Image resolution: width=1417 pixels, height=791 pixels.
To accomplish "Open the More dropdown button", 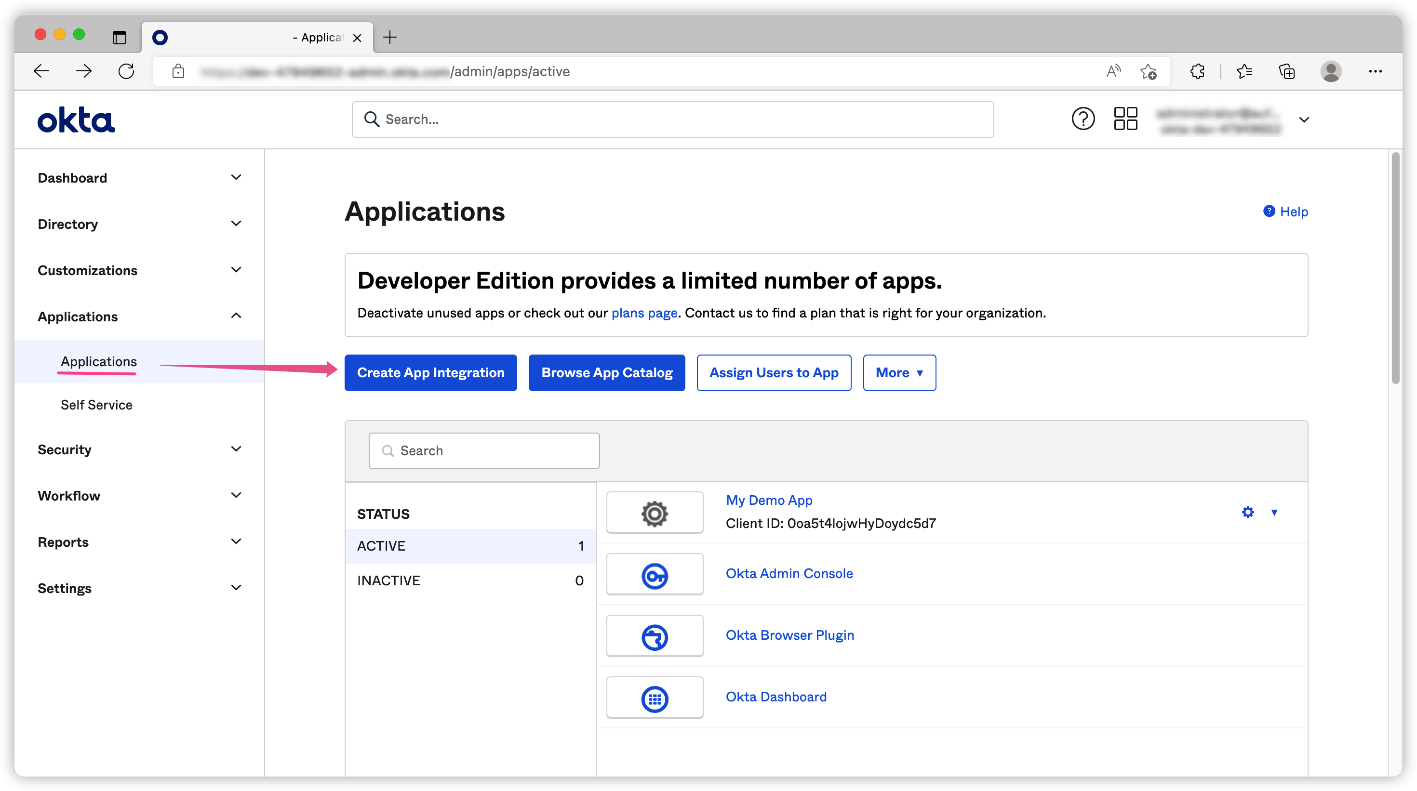I will pyautogui.click(x=899, y=373).
